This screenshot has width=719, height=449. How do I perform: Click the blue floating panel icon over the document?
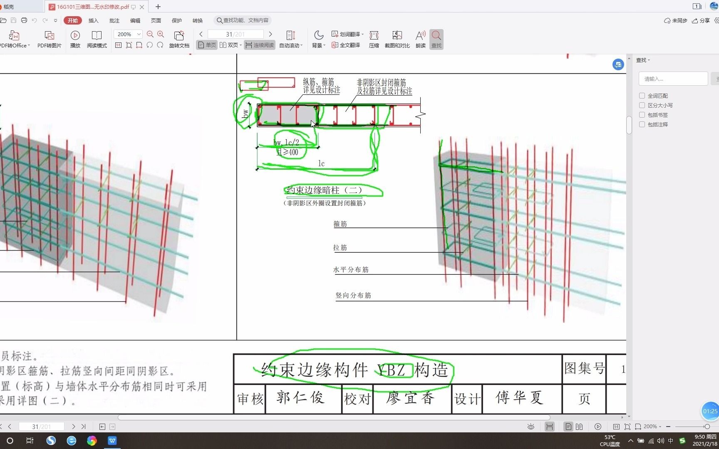618,64
